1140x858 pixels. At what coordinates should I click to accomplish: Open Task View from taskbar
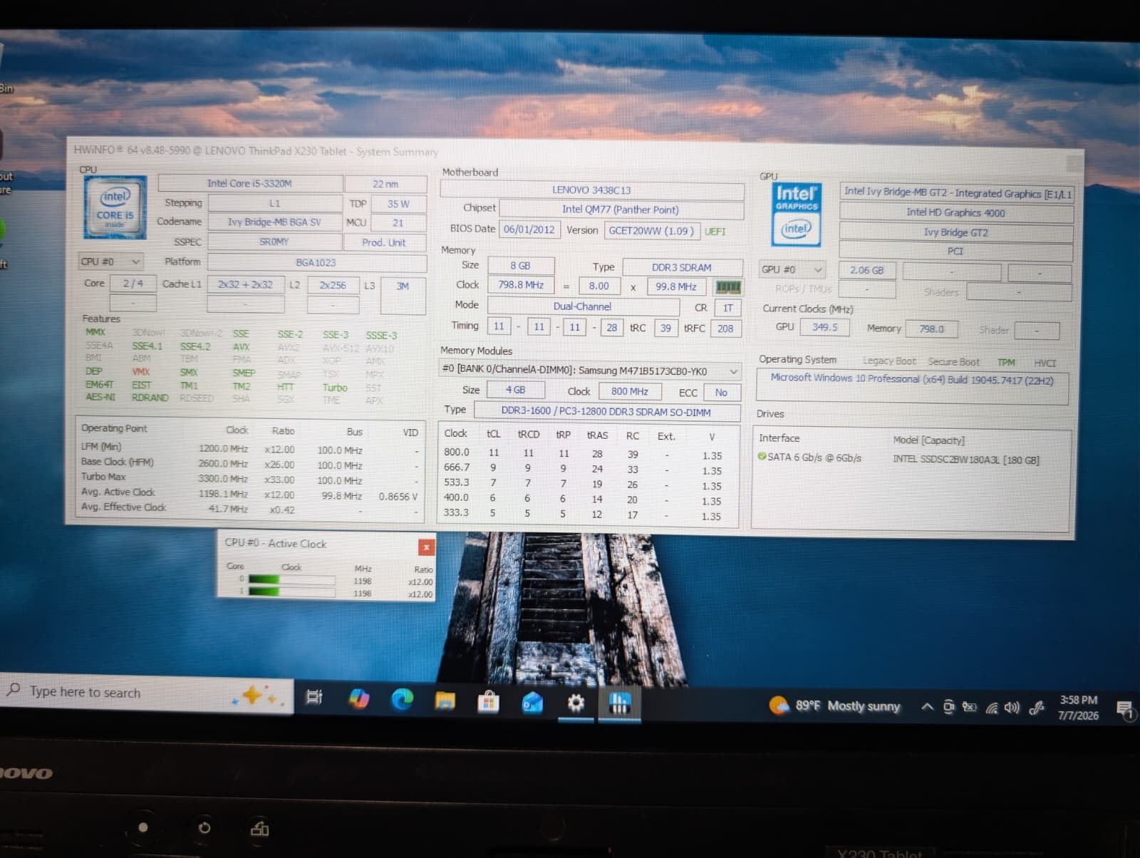pyautogui.click(x=313, y=698)
